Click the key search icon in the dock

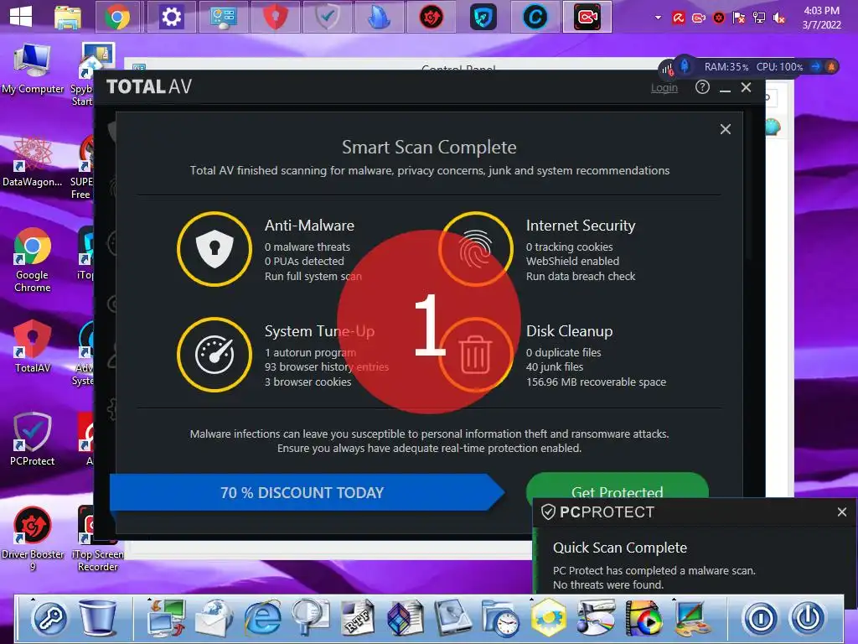pos(49,619)
